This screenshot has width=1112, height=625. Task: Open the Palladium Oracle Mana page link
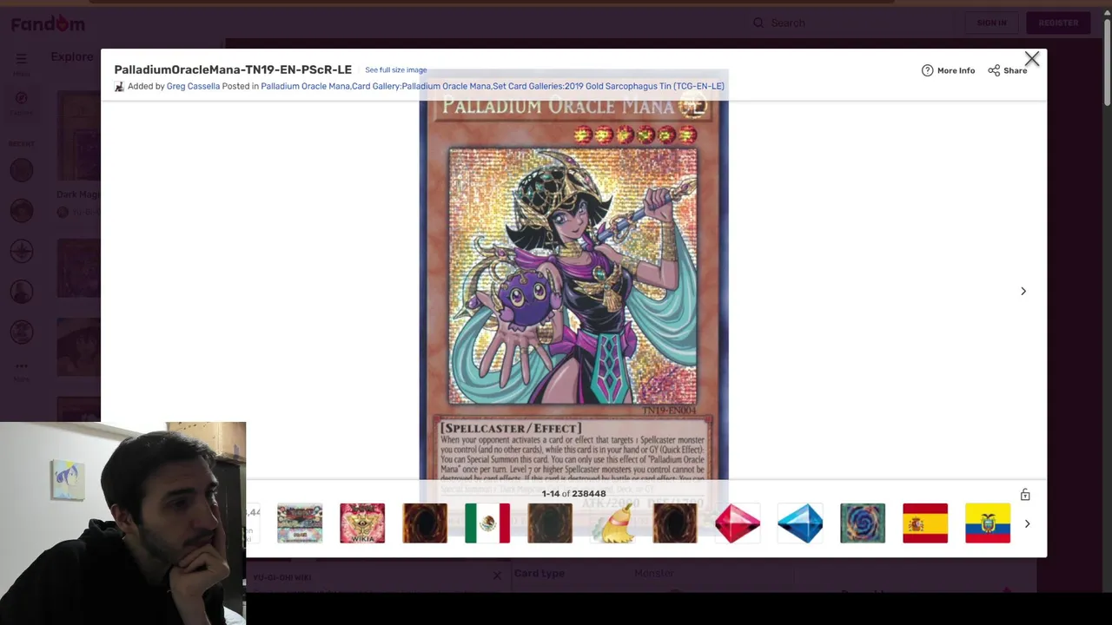click(305, 86)
